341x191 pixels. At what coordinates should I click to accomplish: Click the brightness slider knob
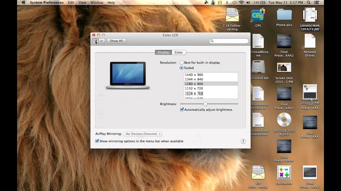[205, 104]
